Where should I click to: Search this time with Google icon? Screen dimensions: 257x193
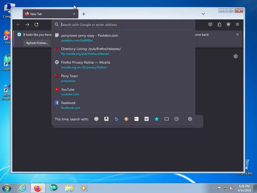[96, 119]
